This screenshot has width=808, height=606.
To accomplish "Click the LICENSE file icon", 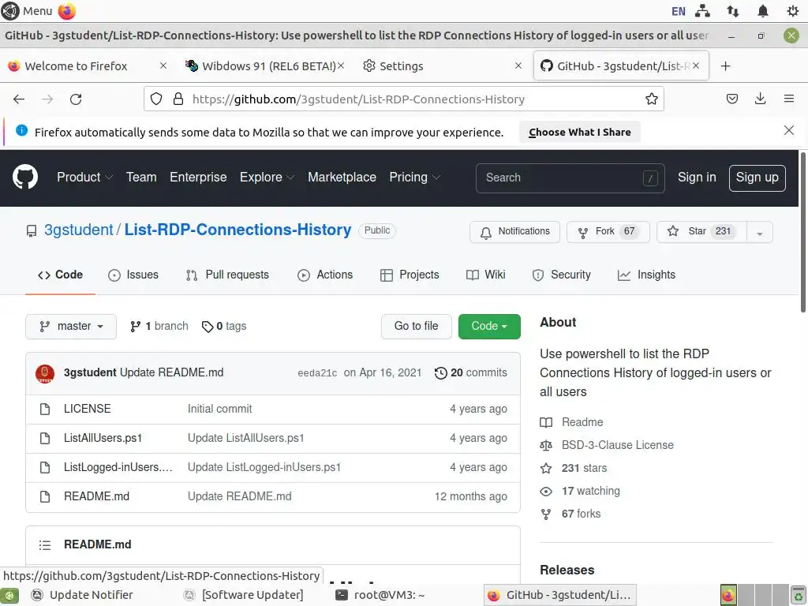I will 45,410.
